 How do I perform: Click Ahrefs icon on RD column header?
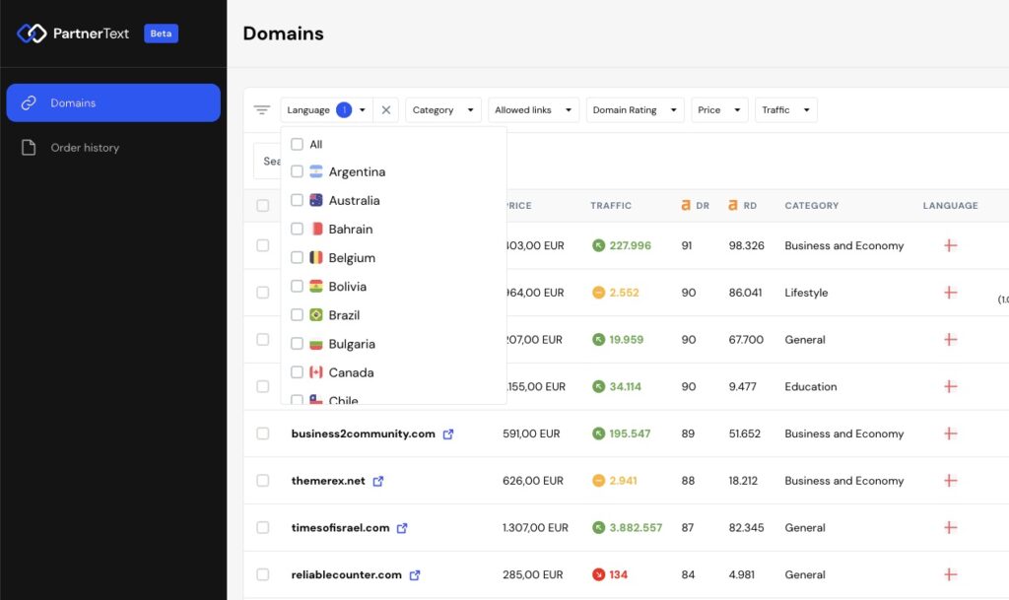click(733, 205)
